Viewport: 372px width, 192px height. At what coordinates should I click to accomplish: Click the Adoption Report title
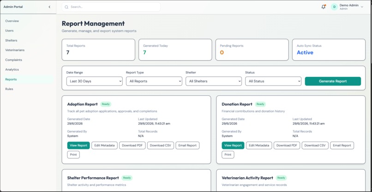tap(82, 104)
